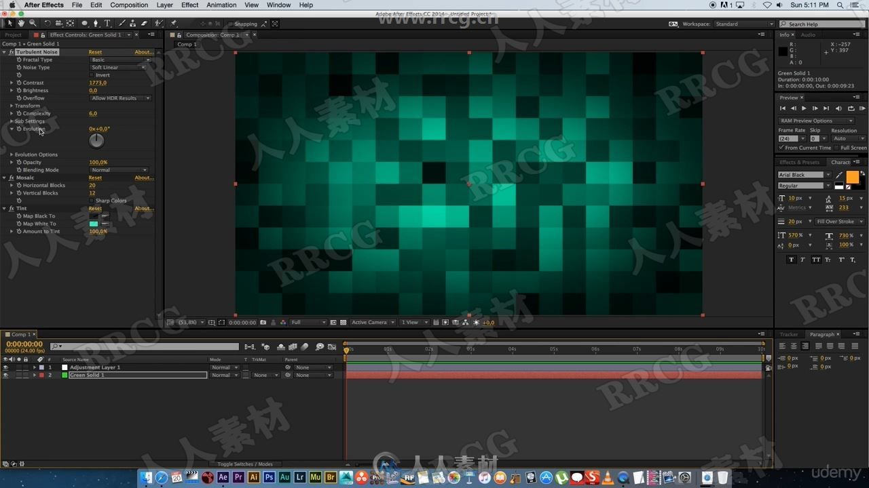Image resolution: width=869 pixels, height=488 pixels.
Task: Toggle Draft 3D icon in timeline
Action: [266, 347]
